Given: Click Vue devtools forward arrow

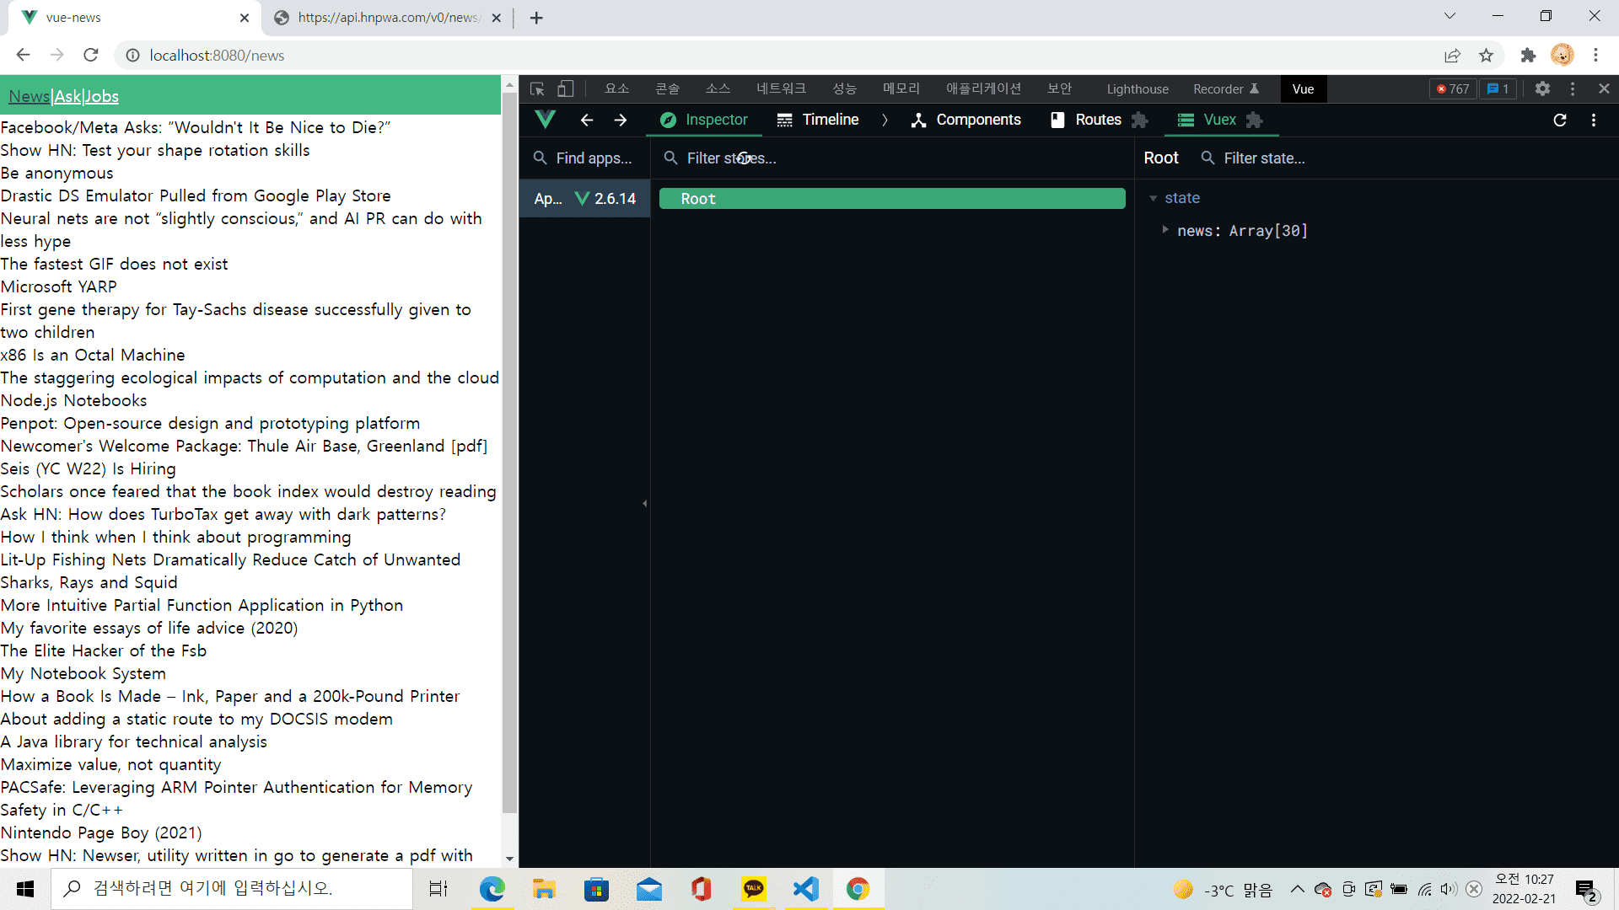Looking at the screenshot, I should coord(621,120).
